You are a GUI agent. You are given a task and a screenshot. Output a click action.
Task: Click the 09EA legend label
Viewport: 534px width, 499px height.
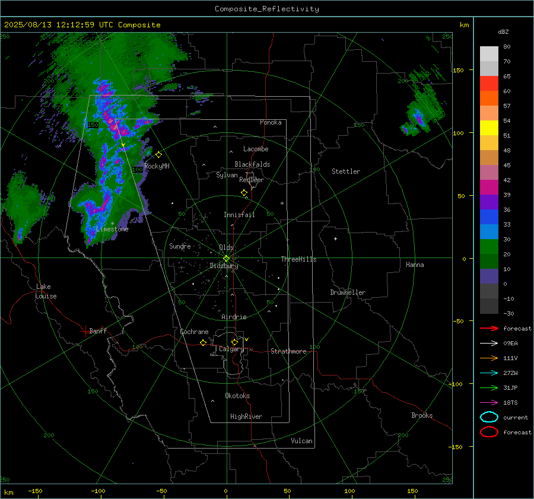tap(510, 344)
